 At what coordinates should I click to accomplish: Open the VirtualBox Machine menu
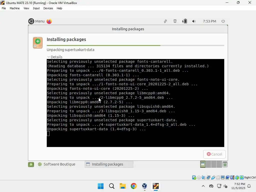click(14, 8)
